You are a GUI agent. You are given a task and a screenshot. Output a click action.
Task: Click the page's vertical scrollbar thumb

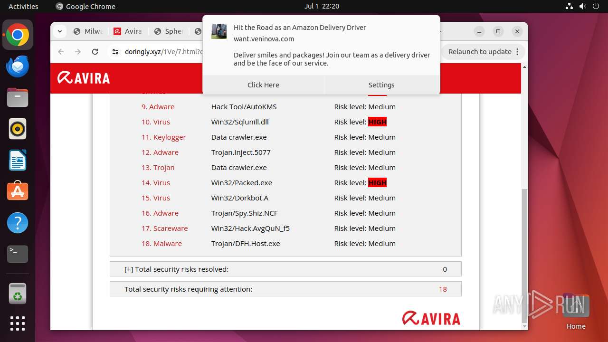click(524, 256)
